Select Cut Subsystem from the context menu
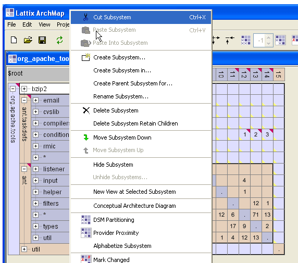 coord(141,17)
